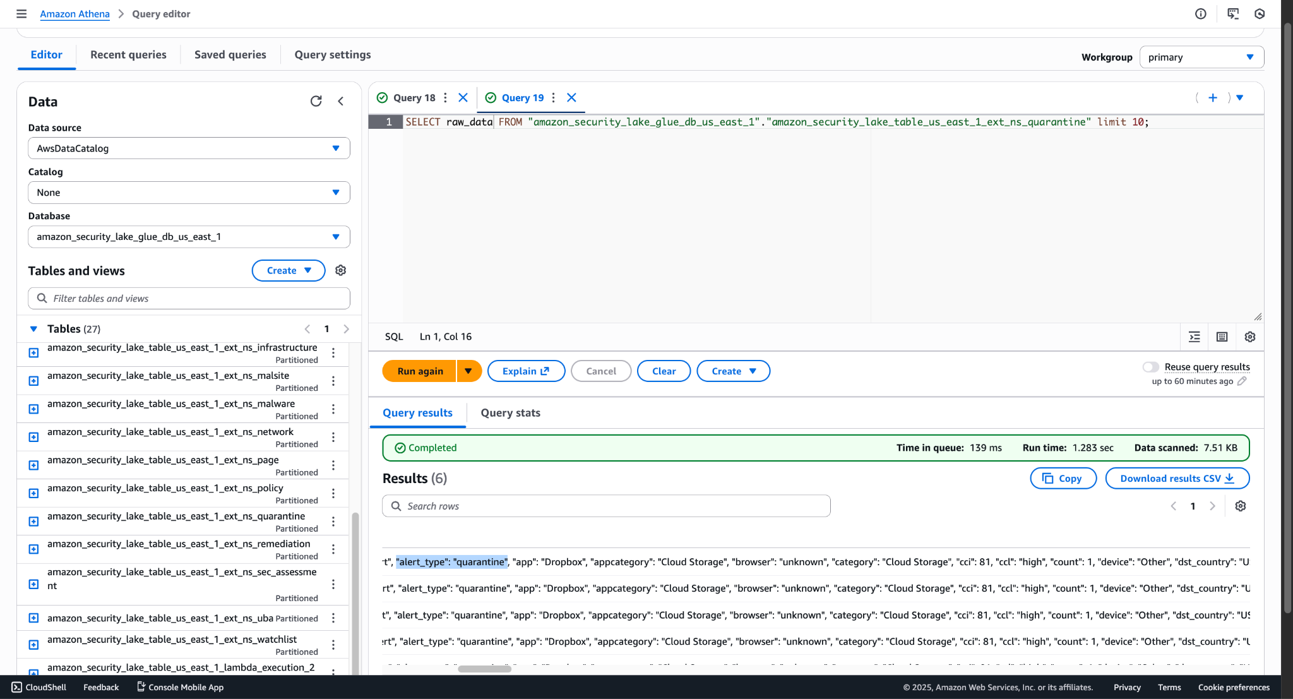Screen dimensions: 1293x699
Task: Open CloudShell from the footer
Action: [x=39, y=687]
